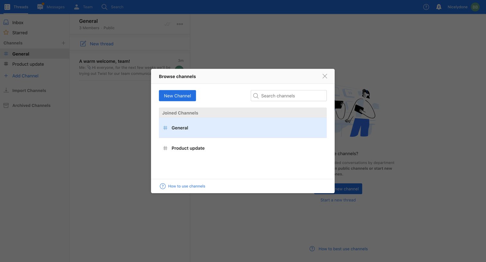486x262 pixels.
Task: Select the General channel in sidebar
Action: [35, 54]
